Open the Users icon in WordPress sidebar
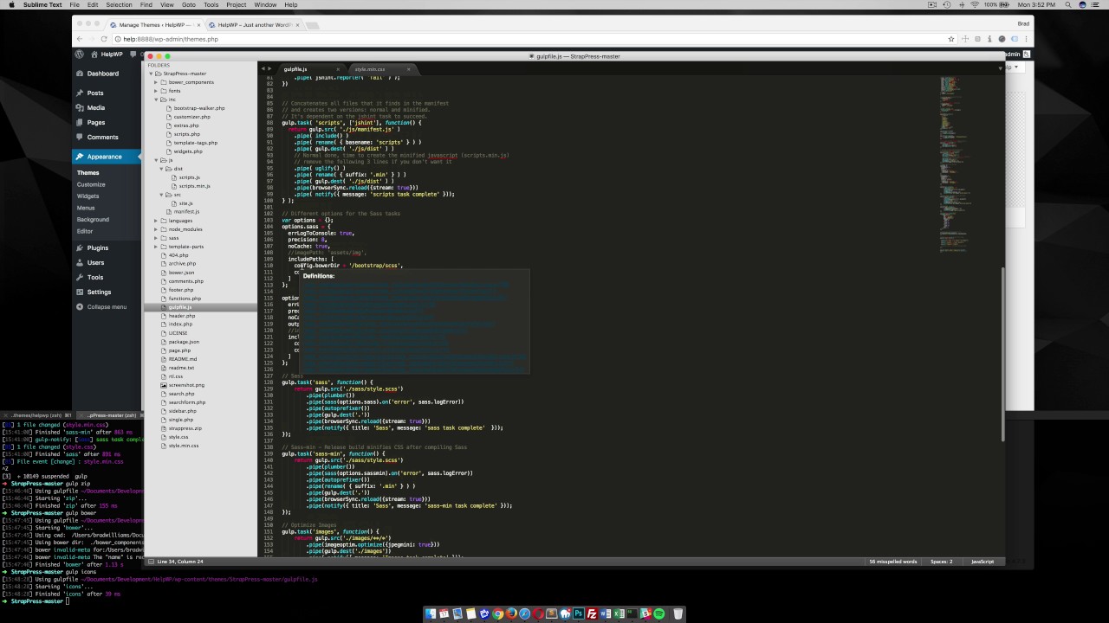The width and height of the screenshot is (1109, 623). (x=79, y=262)
